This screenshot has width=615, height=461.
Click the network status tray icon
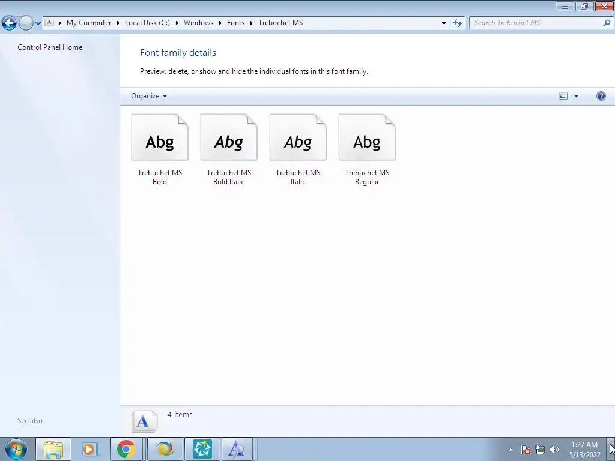pos(540,450)
